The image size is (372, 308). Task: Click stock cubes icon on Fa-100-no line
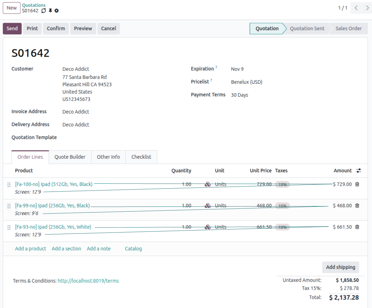tap(208, 184)
